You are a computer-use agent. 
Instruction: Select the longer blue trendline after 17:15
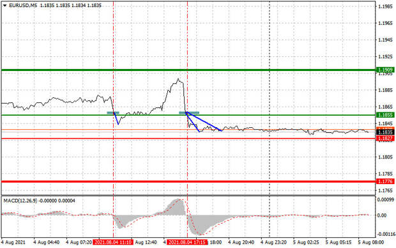pyautogui.click(x=204, y=121)
